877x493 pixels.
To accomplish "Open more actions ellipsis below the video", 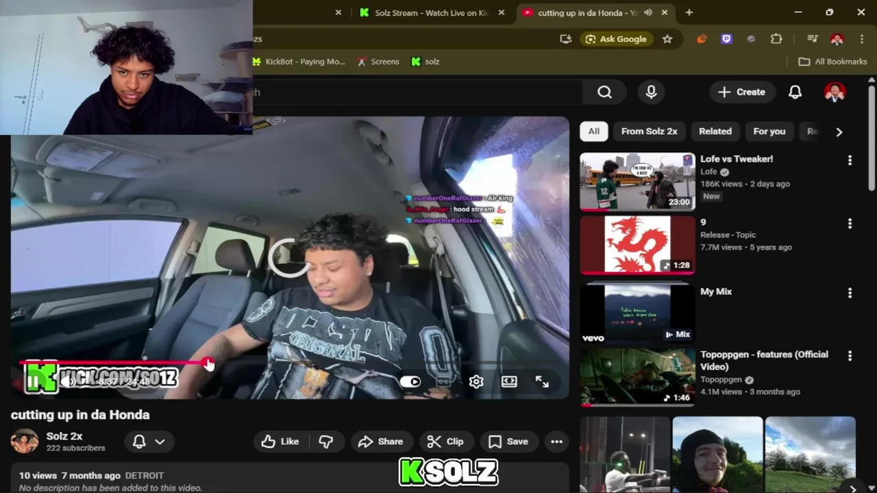I will tap(556, 442).
